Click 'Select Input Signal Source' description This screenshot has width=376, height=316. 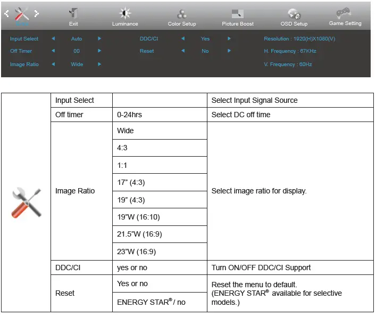[x=254, y=100]
